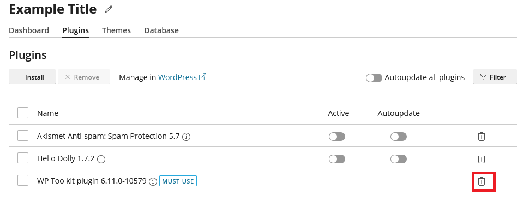
Task: Open info icon for WP Toolkit plugin
Action: pyautogui.click(x=153, y=181)
